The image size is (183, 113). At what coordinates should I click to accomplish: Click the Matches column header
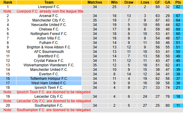(x=95, y=2)
